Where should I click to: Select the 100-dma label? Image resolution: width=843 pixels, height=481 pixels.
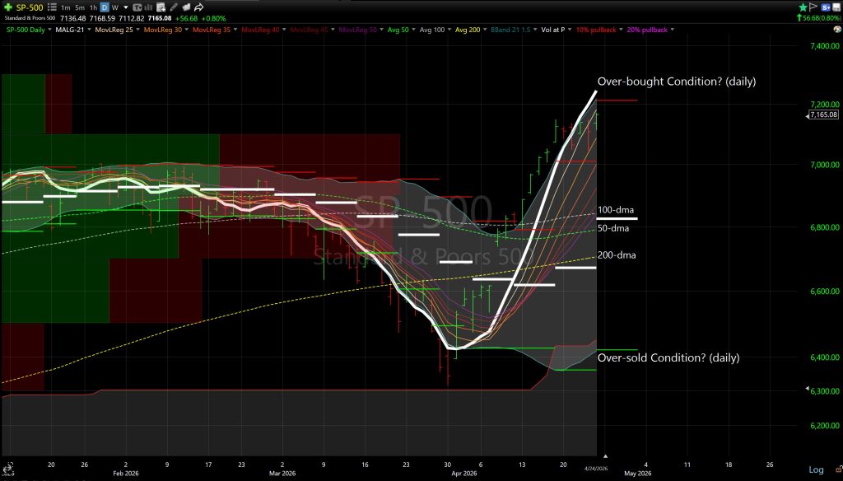[616, 210]
